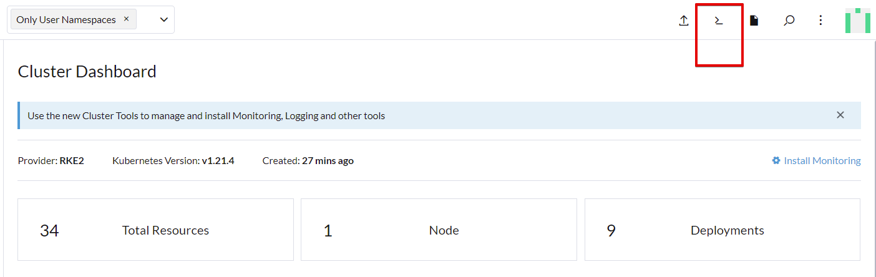Open the 9 Deployments card
The height and width of the screenshot is (277, 876).
723,230
